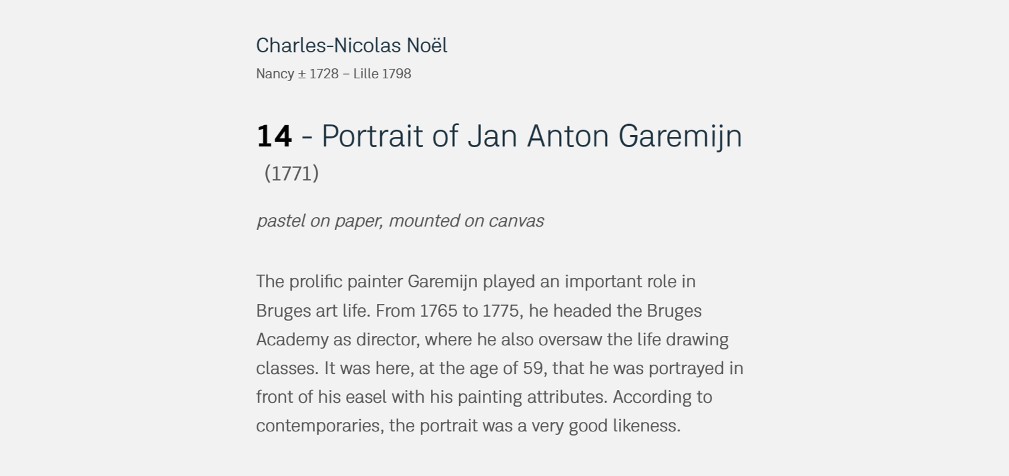Click the year 1775 in the paragraph
The image size is (1009, 476).
[501, 311]
